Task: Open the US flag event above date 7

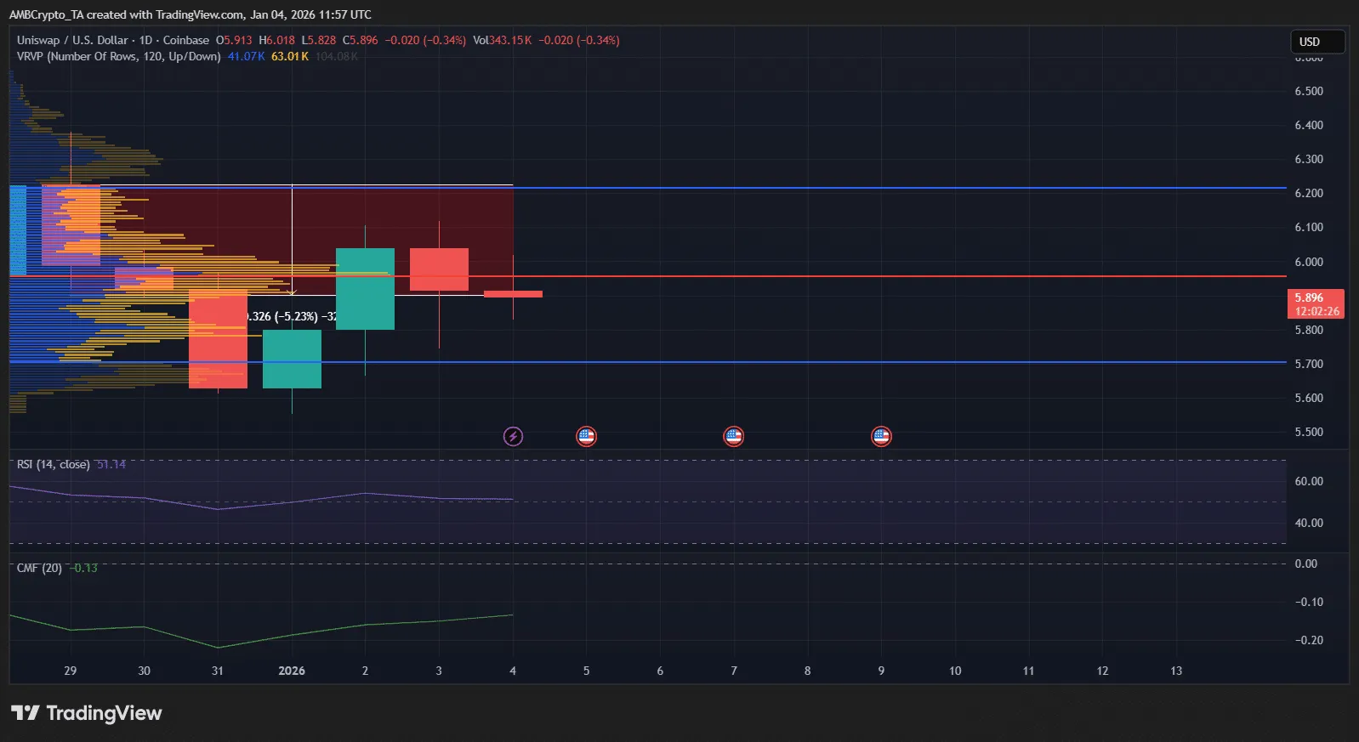Action: click(x=733, y=437)
